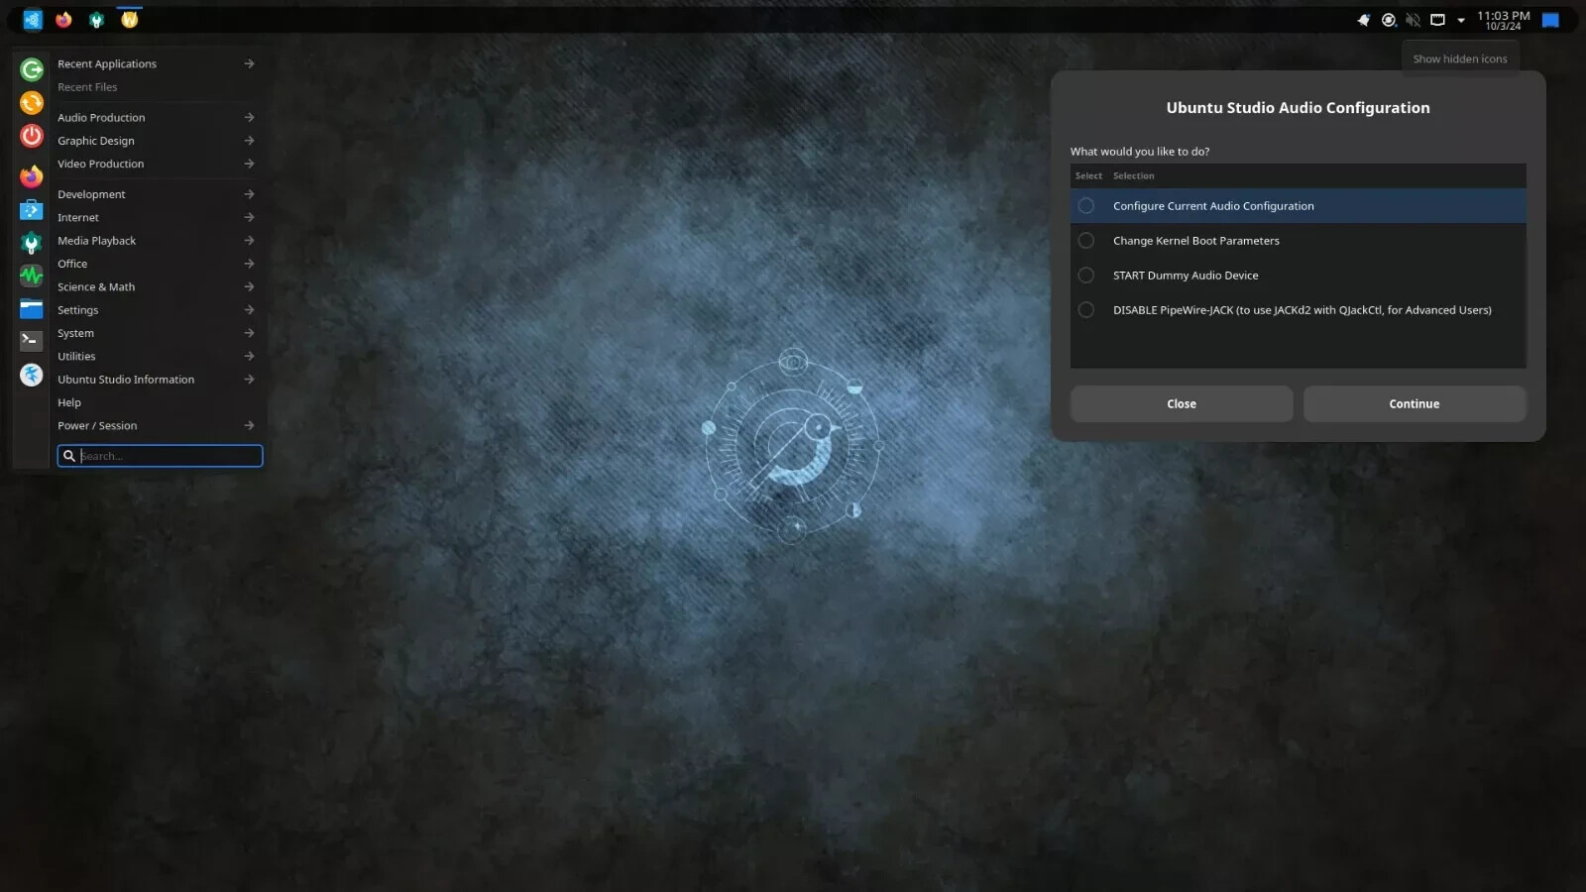Click the menu Search input field
This screenshot has height=892, width=1586.
click(x=160, y=456)
